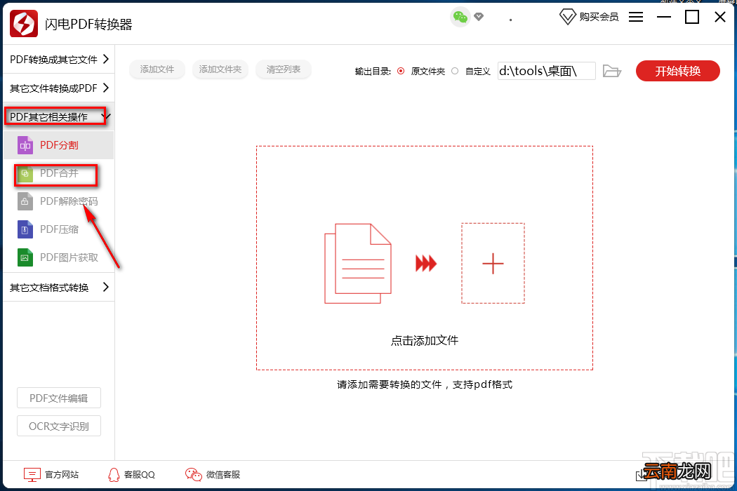The width and height of the screenshot is (737, 491).
Task: Click the gray lock PDF解除密码 icon
Action: click(25, 201)
